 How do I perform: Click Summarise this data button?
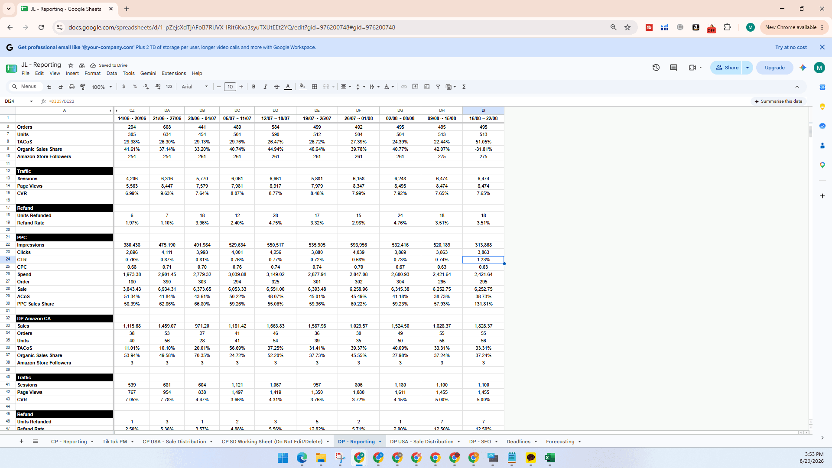(x=778, y=101)
